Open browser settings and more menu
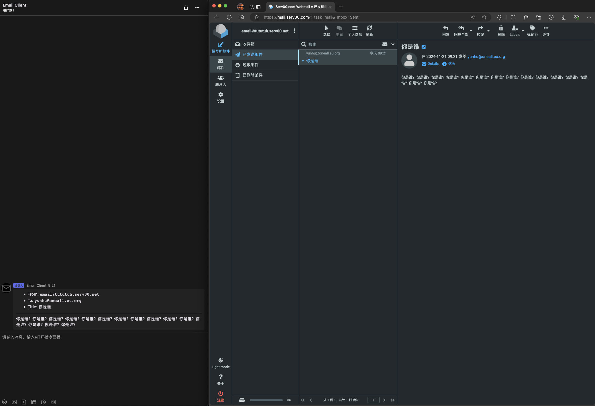This screenshot has width=595, height=406. pos(589,17)
